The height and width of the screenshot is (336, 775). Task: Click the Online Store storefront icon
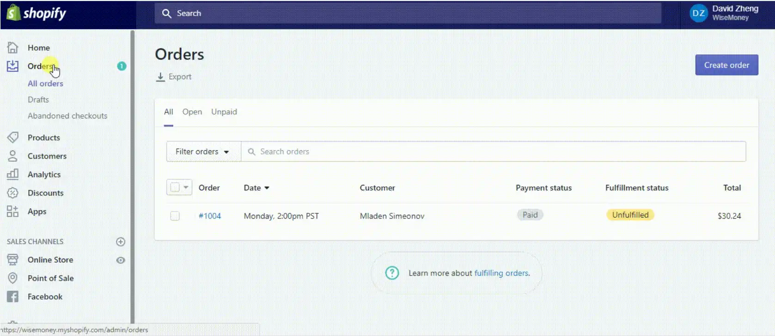tap(12, 259)
